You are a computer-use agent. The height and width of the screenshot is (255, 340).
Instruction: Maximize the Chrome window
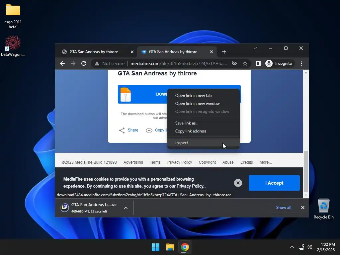pos(286,48)
